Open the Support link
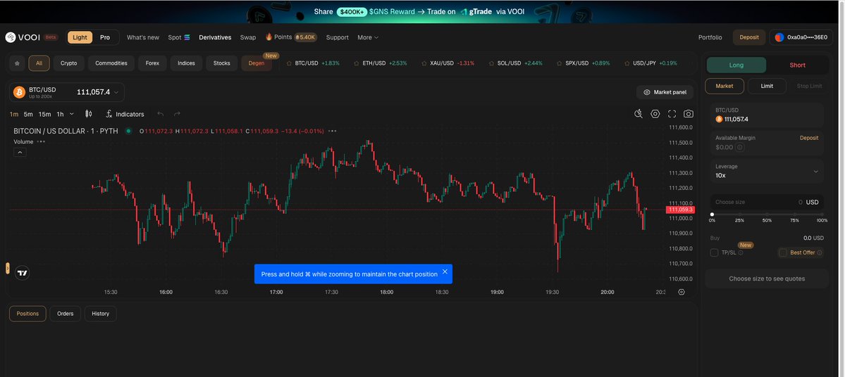Viewport: 845px width, 377px height. click(338, 38)
